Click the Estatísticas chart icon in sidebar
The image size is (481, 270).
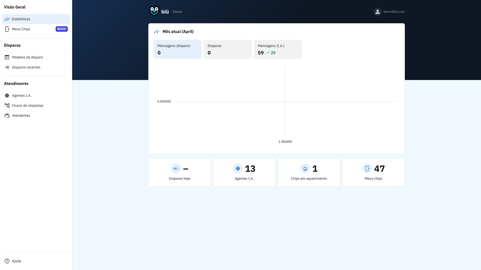click(7, 19)
